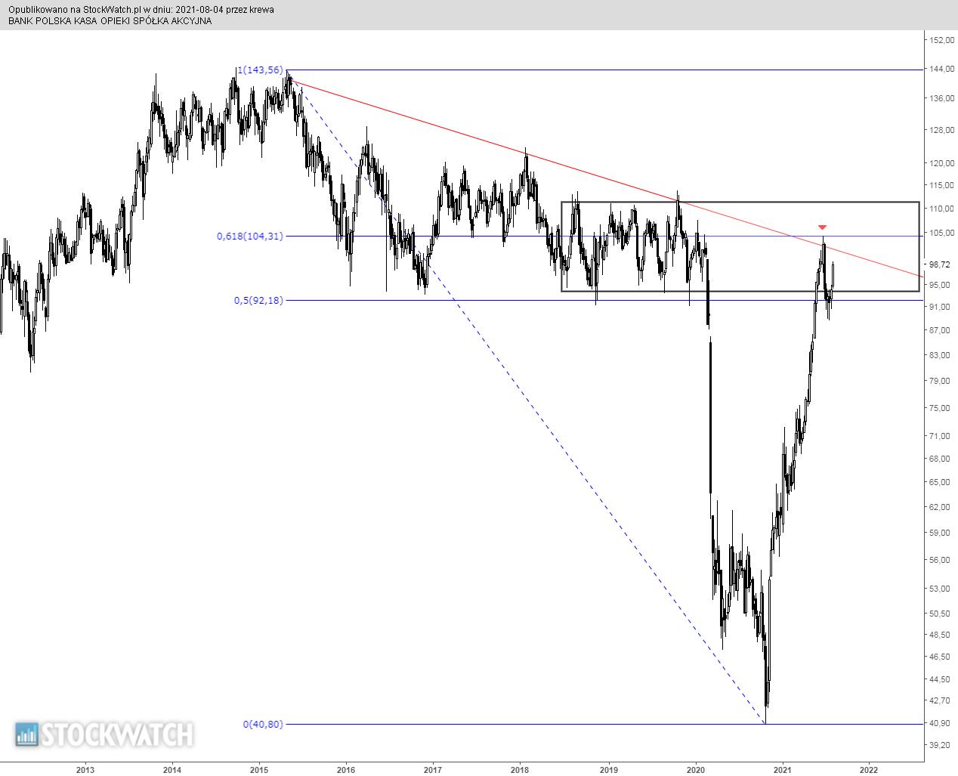Click the publication info line with date 2021-08-04
This screenshot has width=958, height=776.
[141, 10]
